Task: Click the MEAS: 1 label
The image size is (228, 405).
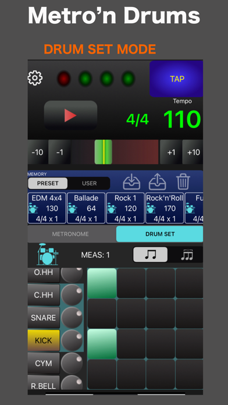Action: point(95,255)
